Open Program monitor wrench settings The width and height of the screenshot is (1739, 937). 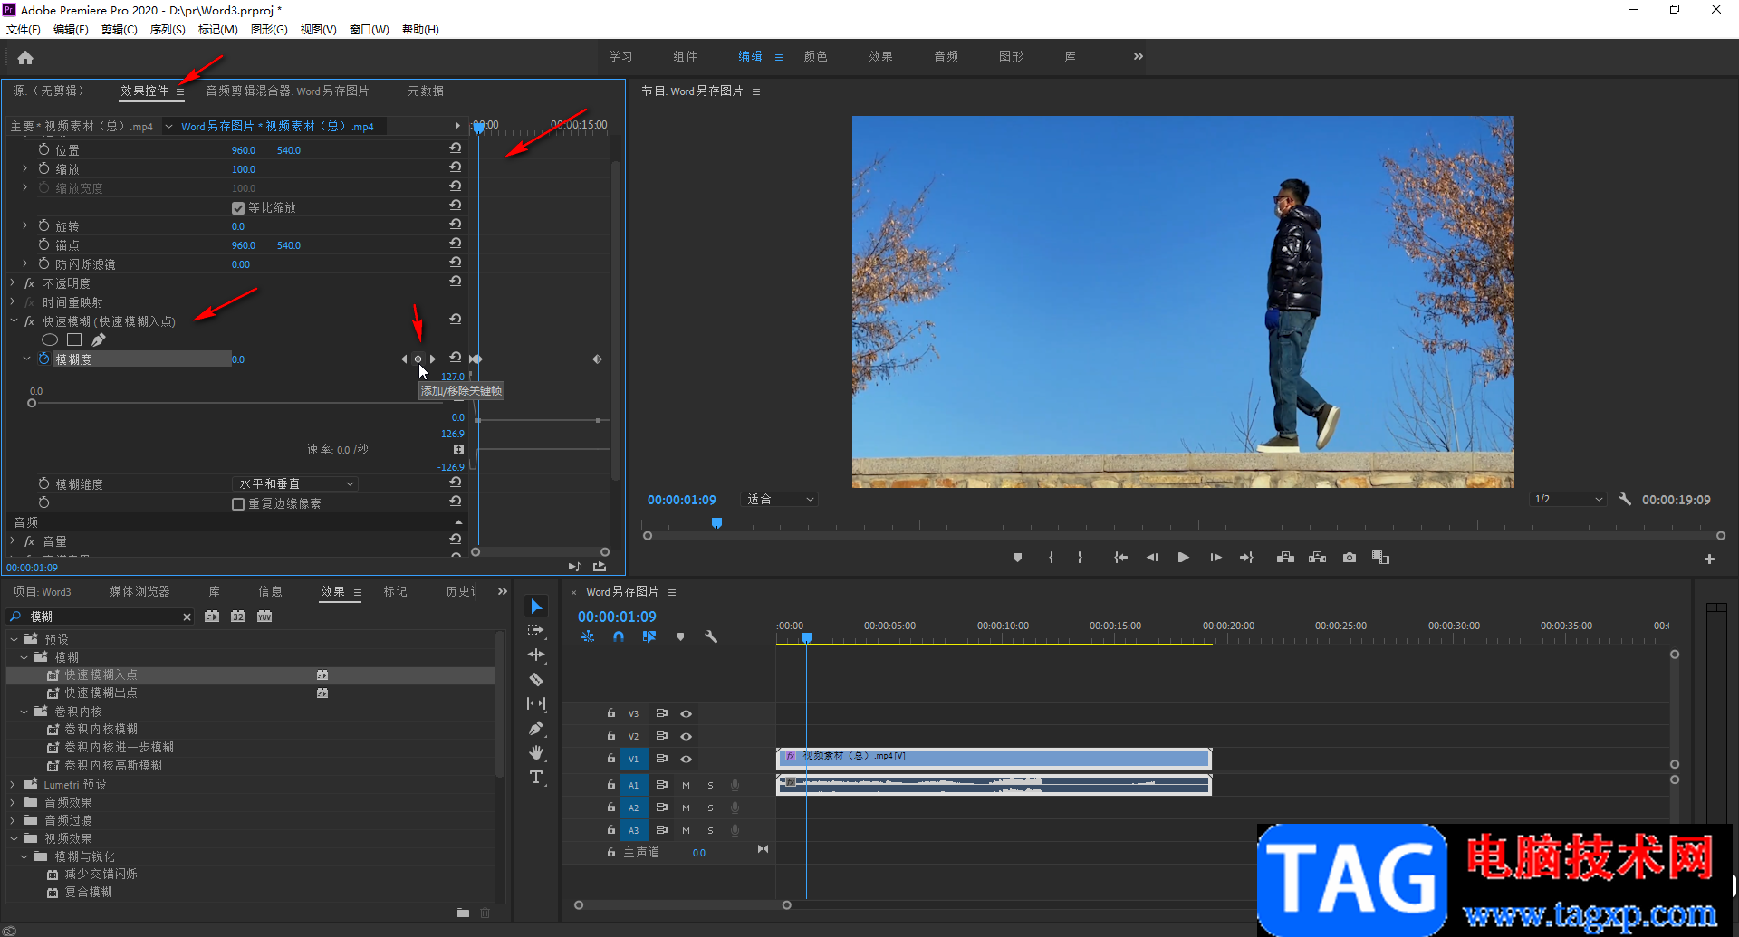[1625, 499]
